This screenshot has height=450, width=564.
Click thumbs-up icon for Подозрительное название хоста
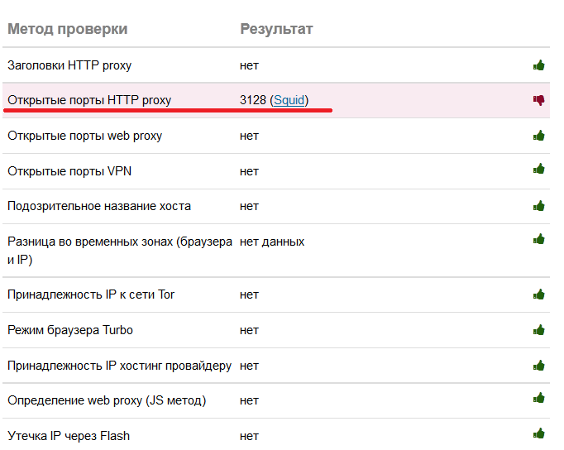(538, 206)
